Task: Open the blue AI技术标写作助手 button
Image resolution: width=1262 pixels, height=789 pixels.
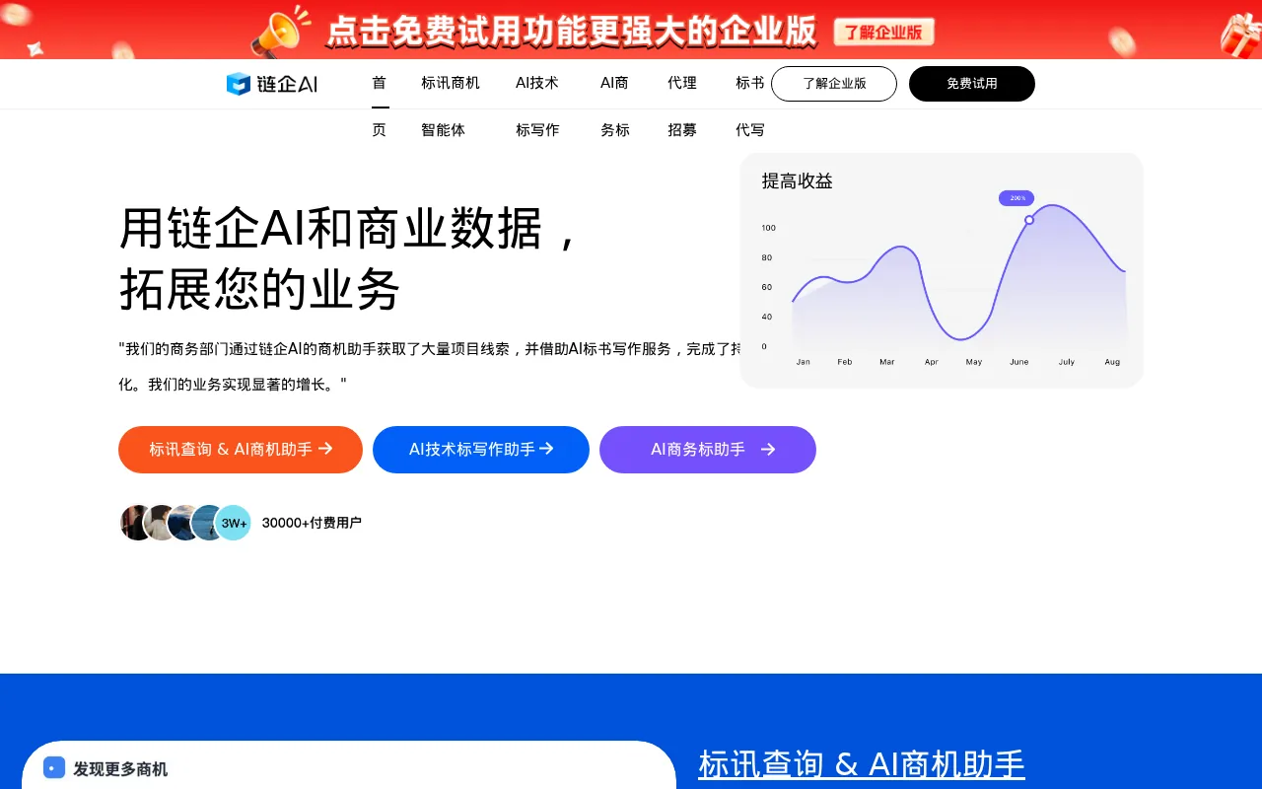Action: [x=481, y=450]
